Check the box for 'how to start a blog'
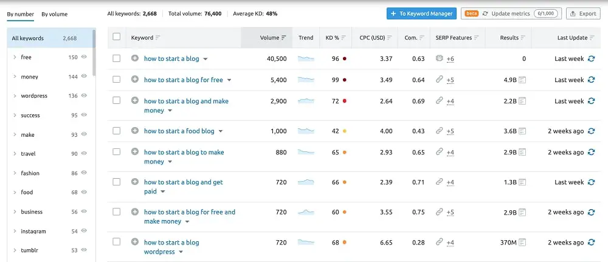 [117, 59]
